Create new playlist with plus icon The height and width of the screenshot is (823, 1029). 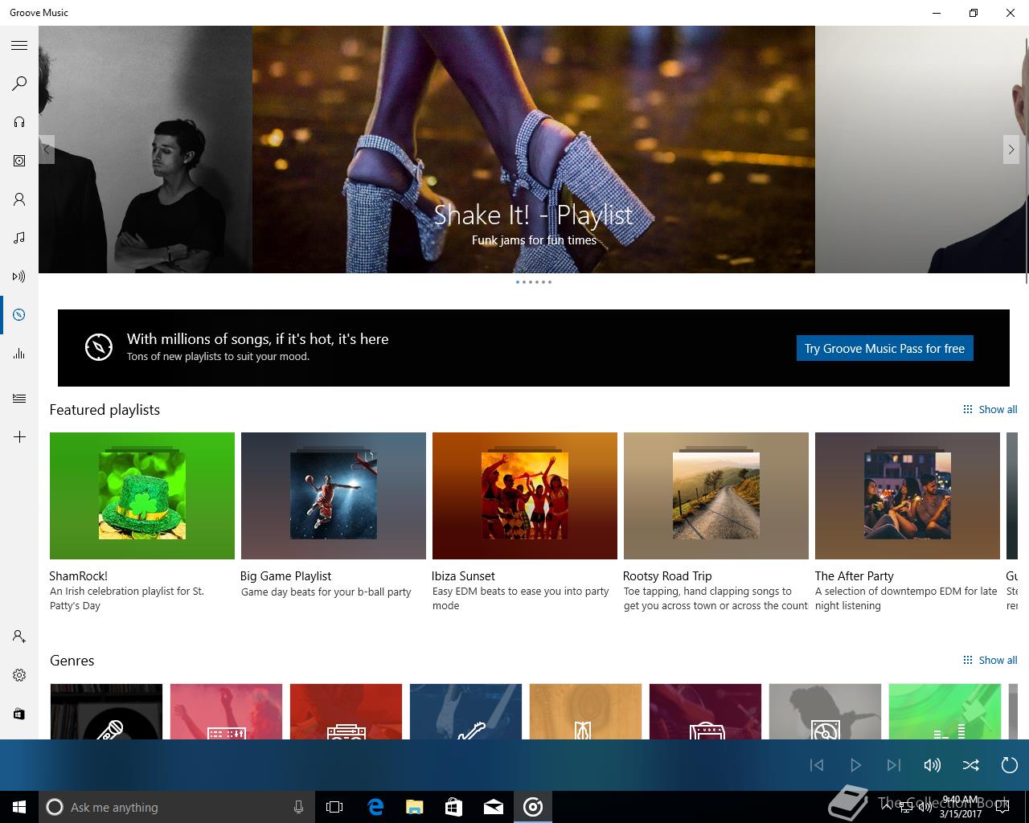coord(19,437)
